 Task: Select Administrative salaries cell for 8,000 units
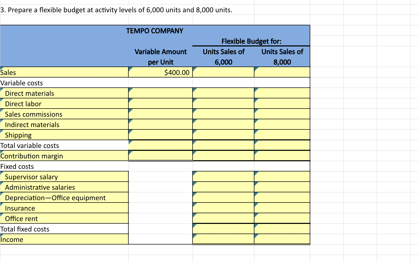click(x=282, y=187)
